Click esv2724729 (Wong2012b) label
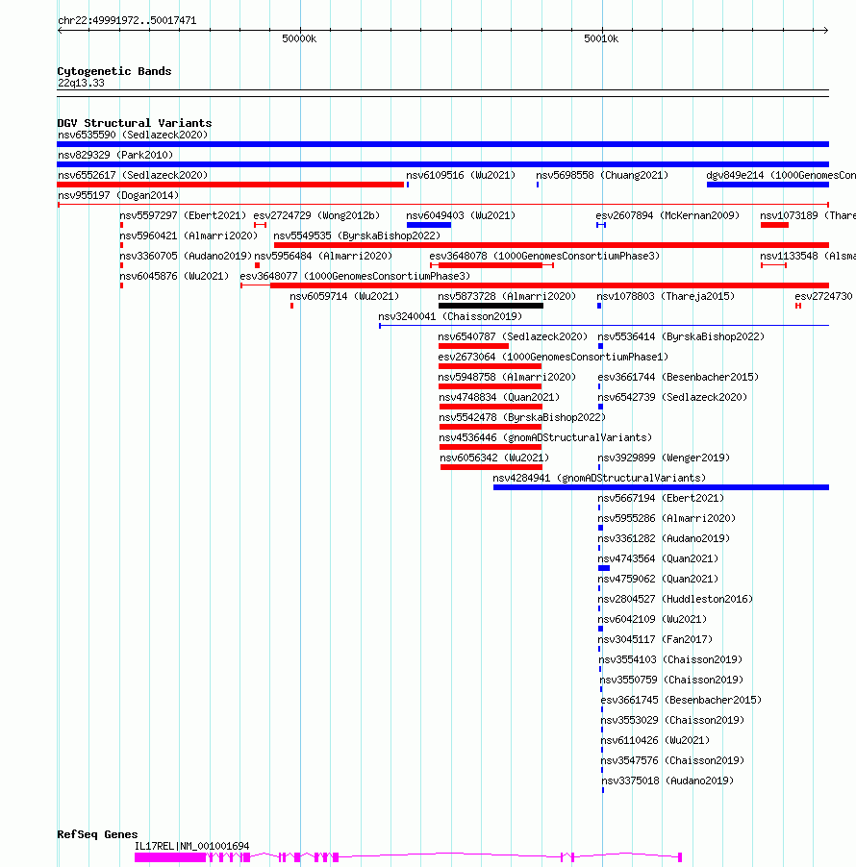 (x=316, y=215)
